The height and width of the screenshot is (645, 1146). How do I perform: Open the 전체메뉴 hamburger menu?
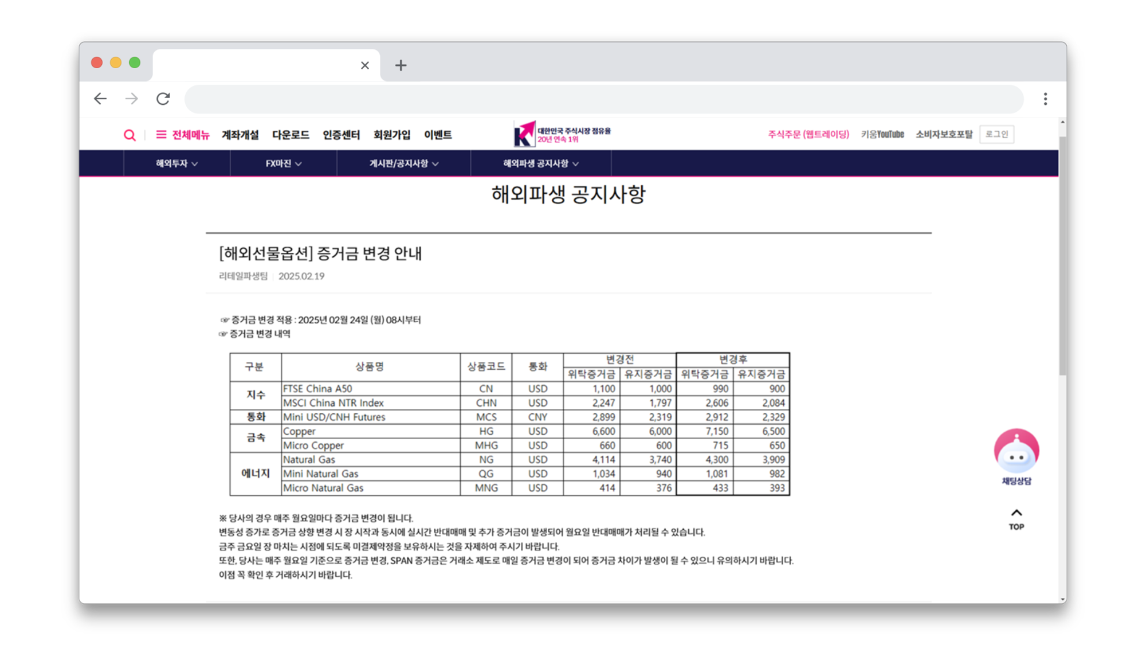pyautogui.click(x=182, y=135)
